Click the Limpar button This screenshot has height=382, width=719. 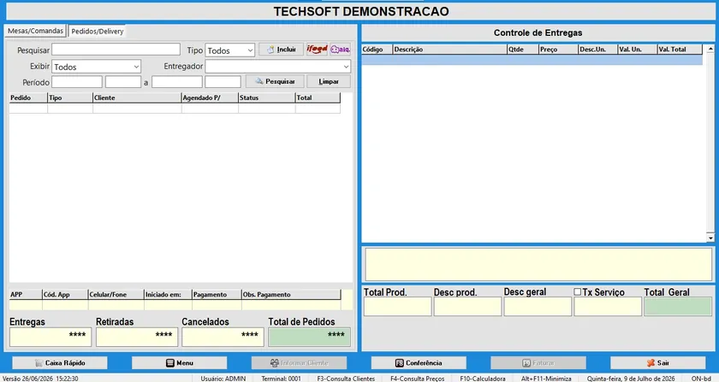[329, 81]
